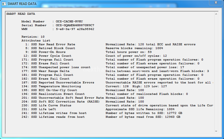Click the scrollbar up arrow

216,14
